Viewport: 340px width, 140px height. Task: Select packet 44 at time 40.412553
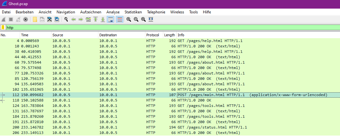(x=170, y=57)
